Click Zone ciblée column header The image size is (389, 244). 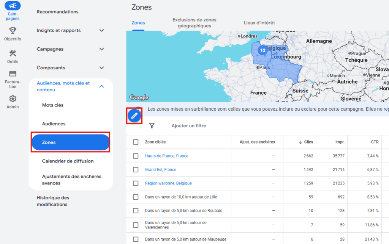click(x=155, y=142)
